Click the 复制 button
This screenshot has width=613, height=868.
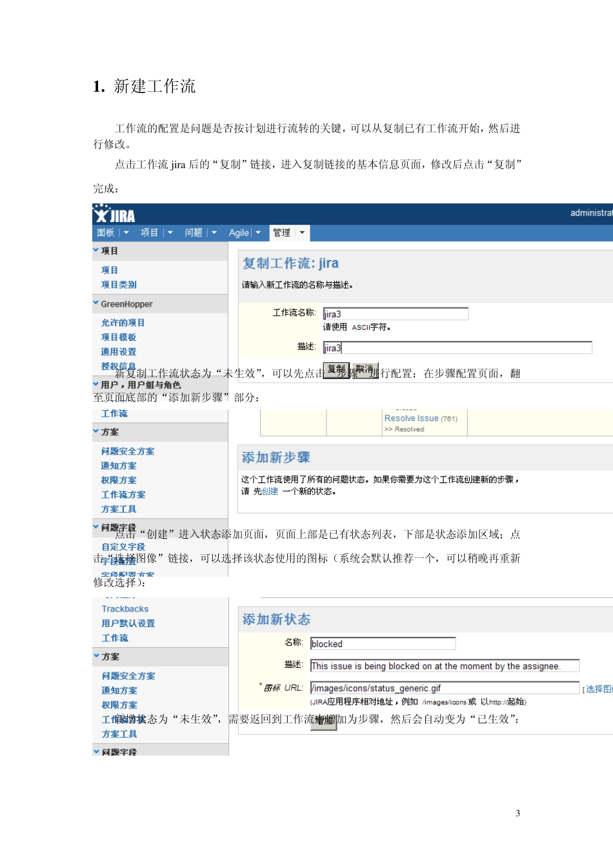(336, 369)
